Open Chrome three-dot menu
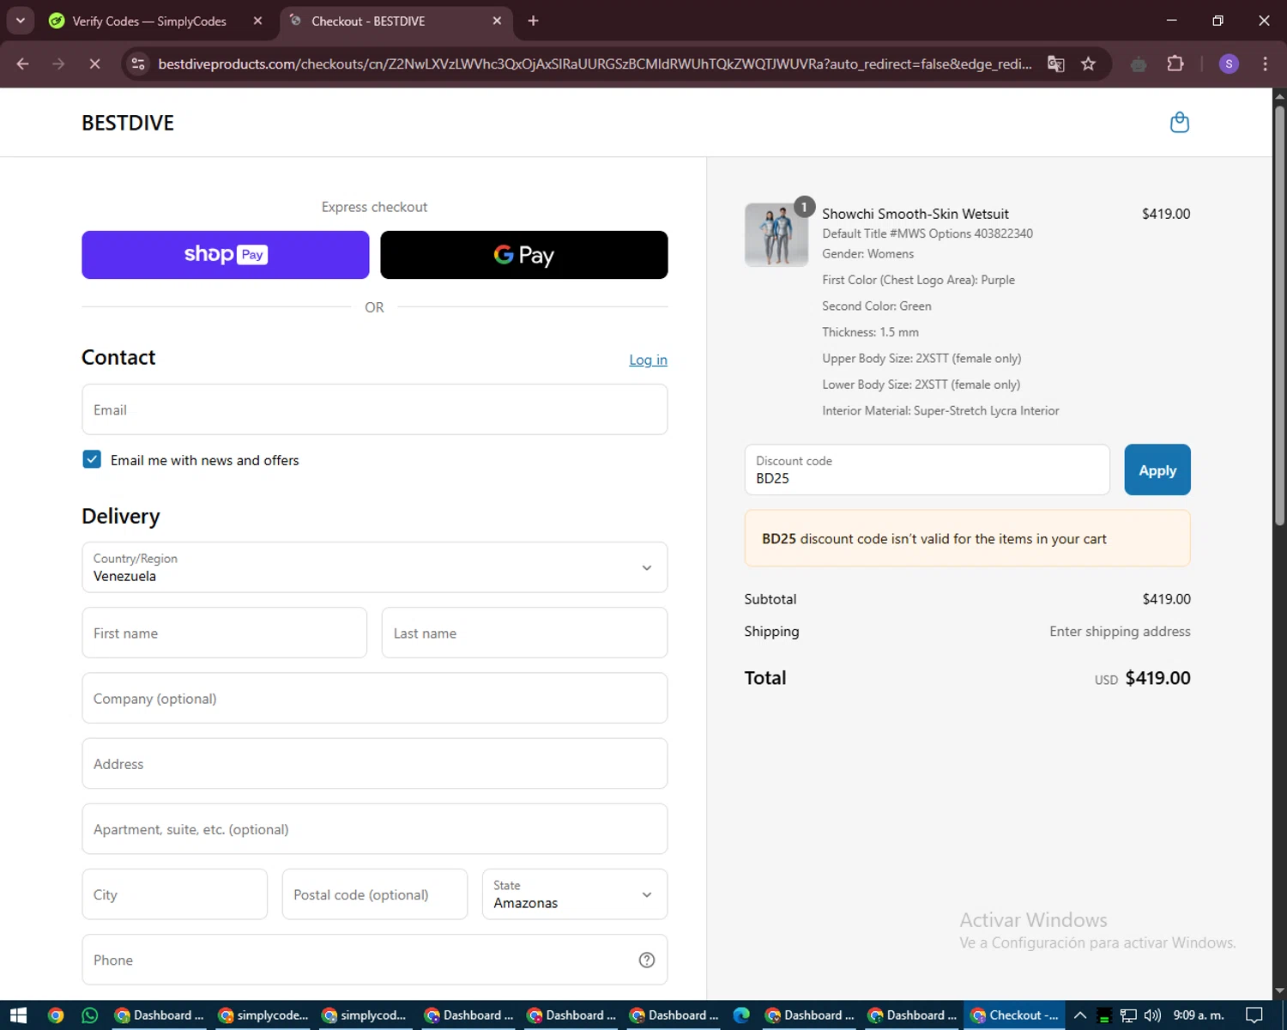This screenshot has height=1030, width=1287. (1265, 64)
